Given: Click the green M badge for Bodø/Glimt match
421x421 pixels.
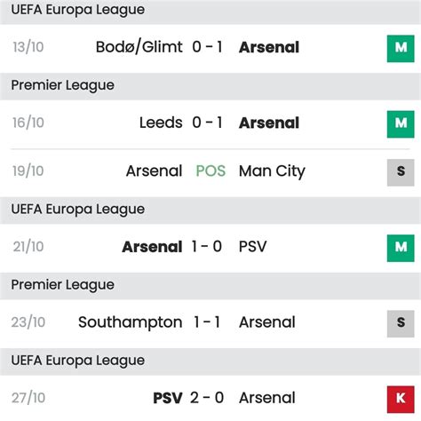Looking at the screenshot, I should [x=401, y=49].
